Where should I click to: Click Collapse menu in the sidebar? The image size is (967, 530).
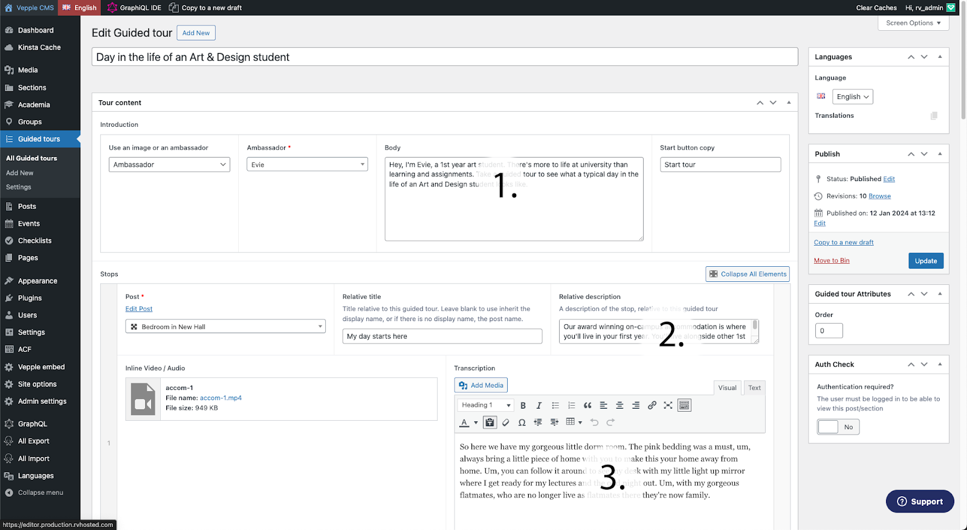40,493
